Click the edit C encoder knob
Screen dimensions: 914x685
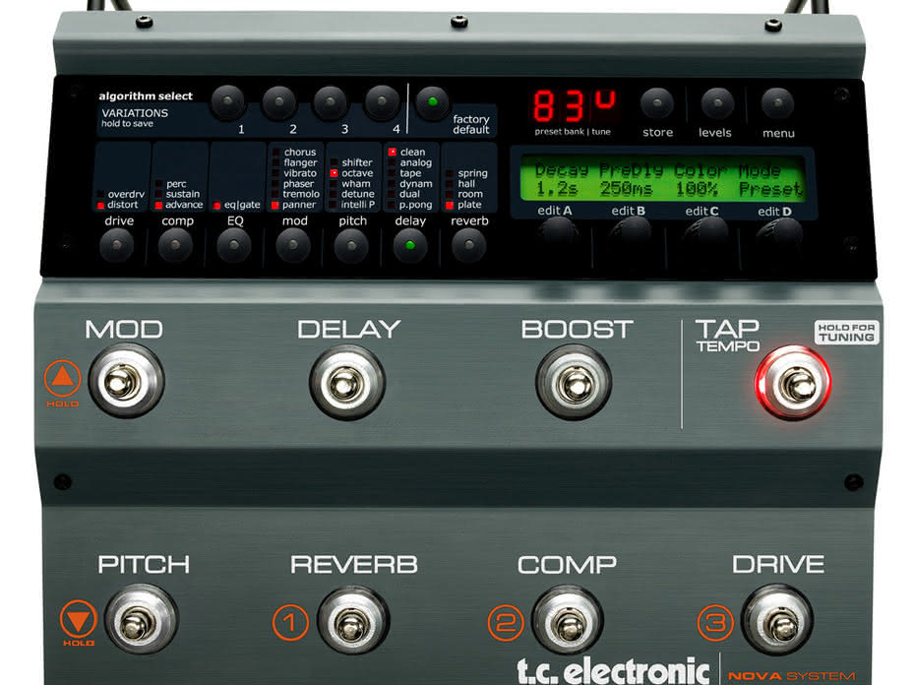pyautogui.click(x=704, y=233)
